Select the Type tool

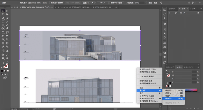3,22
